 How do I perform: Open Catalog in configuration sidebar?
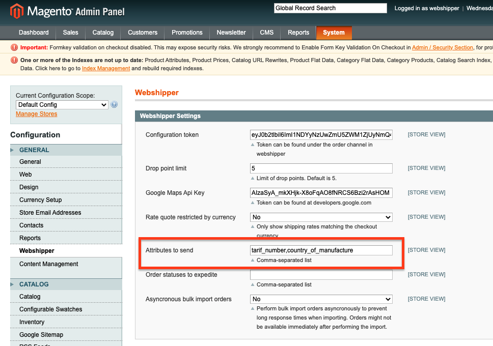(66, 296)
